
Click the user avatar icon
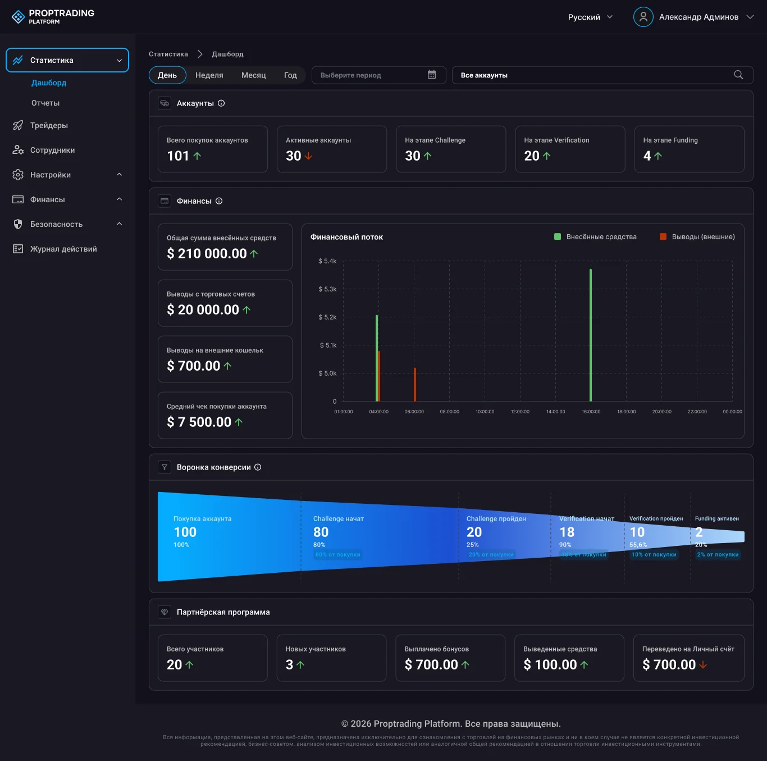pyautogui.click(x=643, y=17)
